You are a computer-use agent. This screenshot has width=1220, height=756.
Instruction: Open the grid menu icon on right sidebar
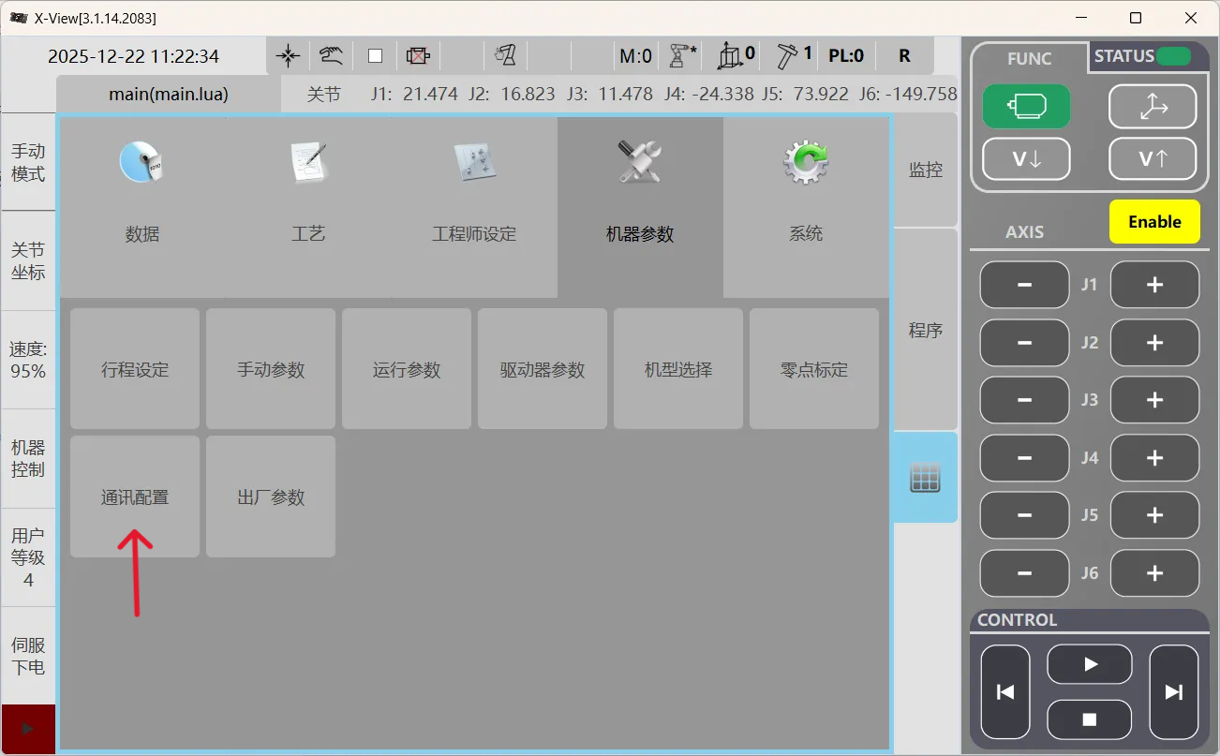(925, 479)
